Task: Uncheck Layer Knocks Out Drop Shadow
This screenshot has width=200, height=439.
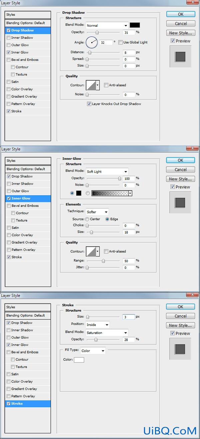Action: click(89, 104)
